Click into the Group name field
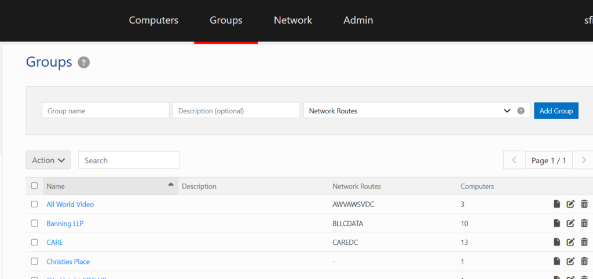Image resolution: width=593 pixels, height=279 pixels. click(x=105, y=111)
